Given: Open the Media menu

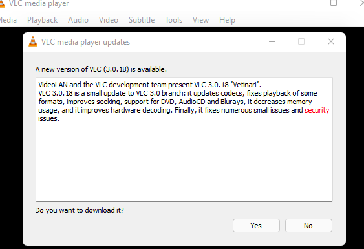Looking at the screenshot, I should coord(8,20).
